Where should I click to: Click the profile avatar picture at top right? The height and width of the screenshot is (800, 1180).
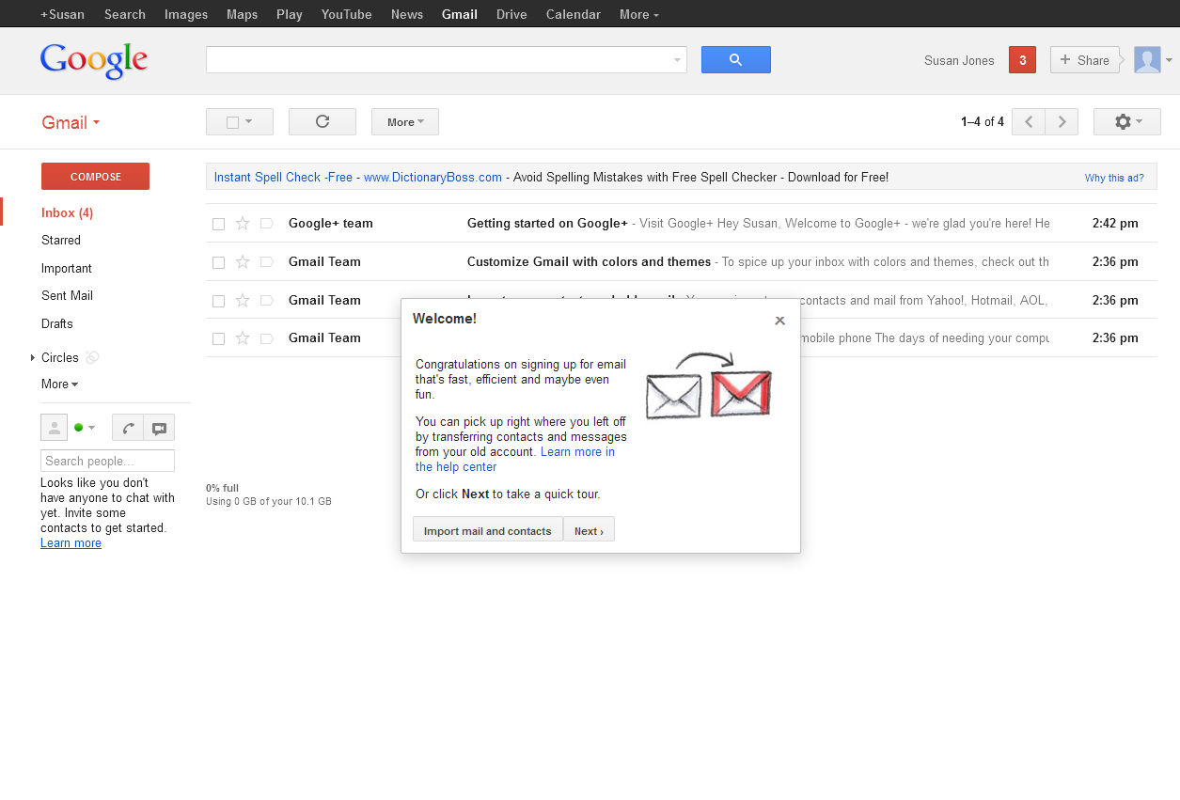(x=1147, y=60)
